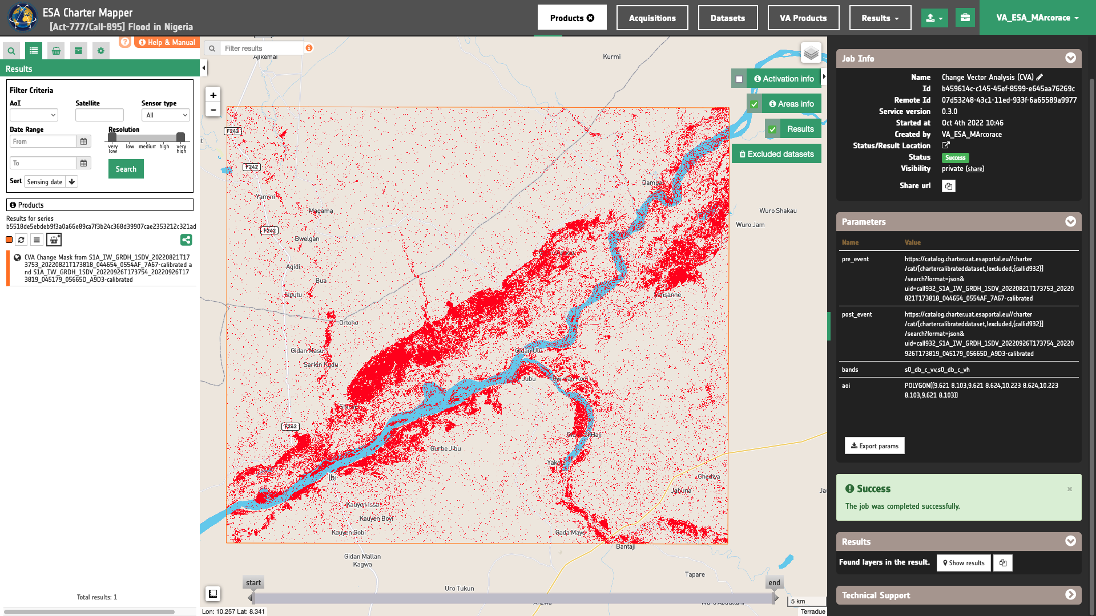Viewport: 1096px width, 616px height.
Task: Click the refresh results icon
Action: (x=21, y=240)
